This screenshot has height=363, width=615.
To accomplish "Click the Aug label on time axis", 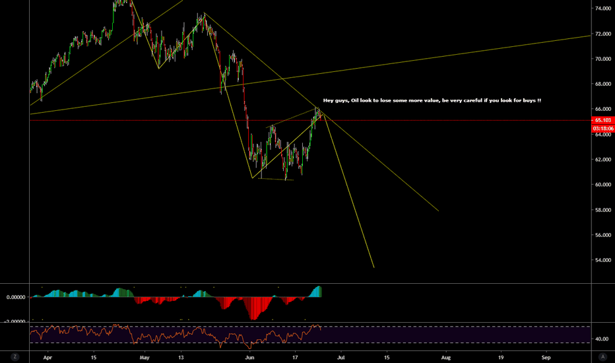I will coord(445,358).
